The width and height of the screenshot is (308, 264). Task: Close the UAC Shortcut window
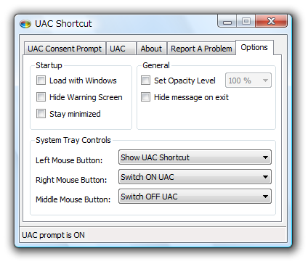point(271,21)
